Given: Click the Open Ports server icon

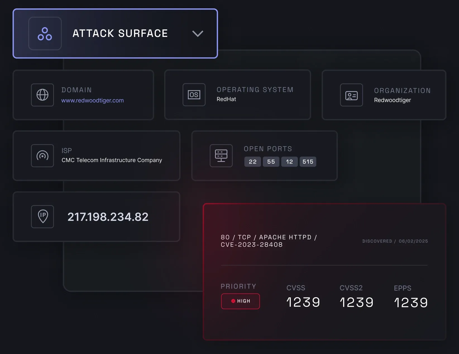Looking at the screenshot, I should tap(221, 156).
